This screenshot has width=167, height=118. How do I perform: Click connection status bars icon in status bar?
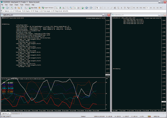pos(149,116)
